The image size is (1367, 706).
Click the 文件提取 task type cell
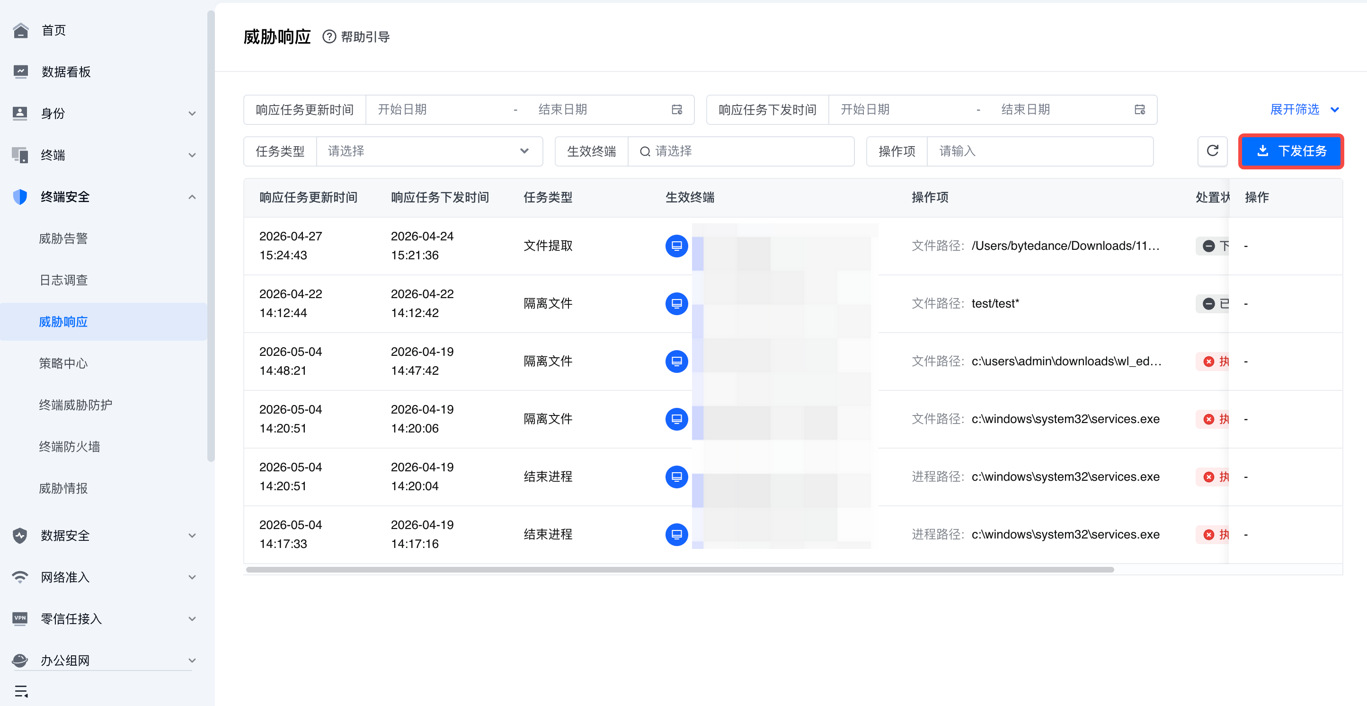[x=548, y=246]
